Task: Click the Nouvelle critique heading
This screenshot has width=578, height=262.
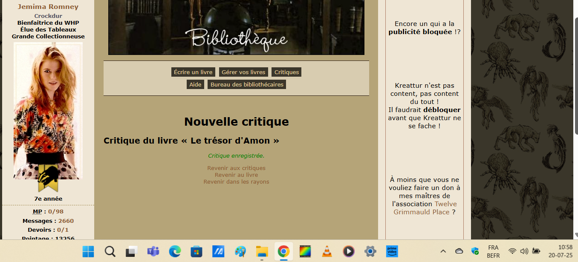Action: pyautogui.click(x=236, y=122)
